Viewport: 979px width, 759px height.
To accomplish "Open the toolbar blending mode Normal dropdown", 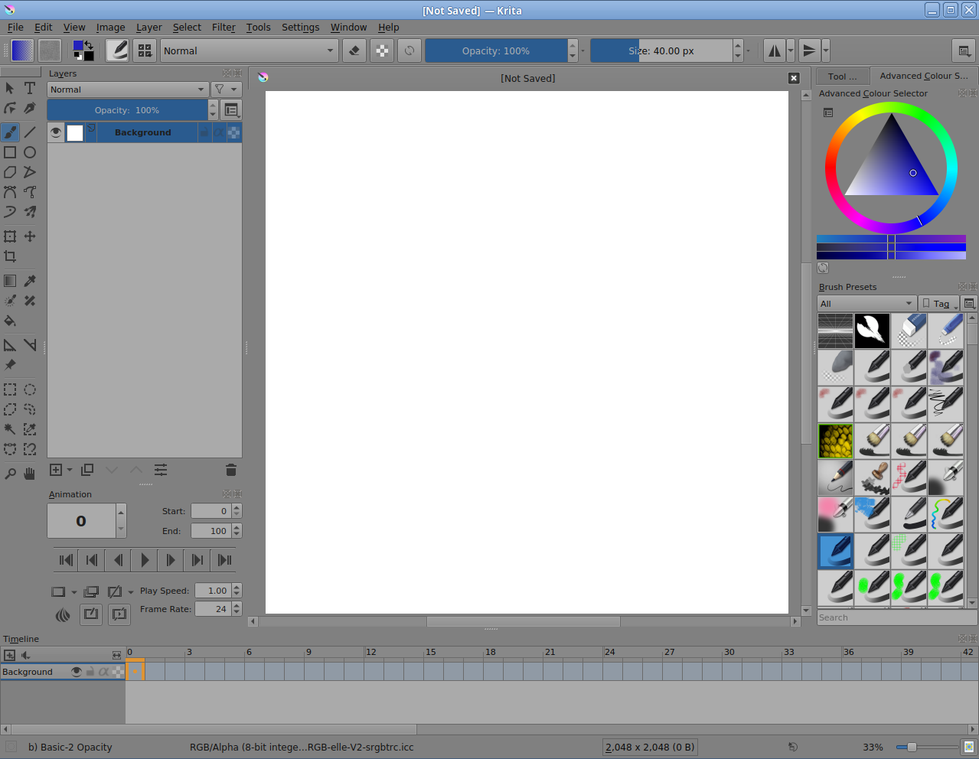I will [x=249, y=51].
